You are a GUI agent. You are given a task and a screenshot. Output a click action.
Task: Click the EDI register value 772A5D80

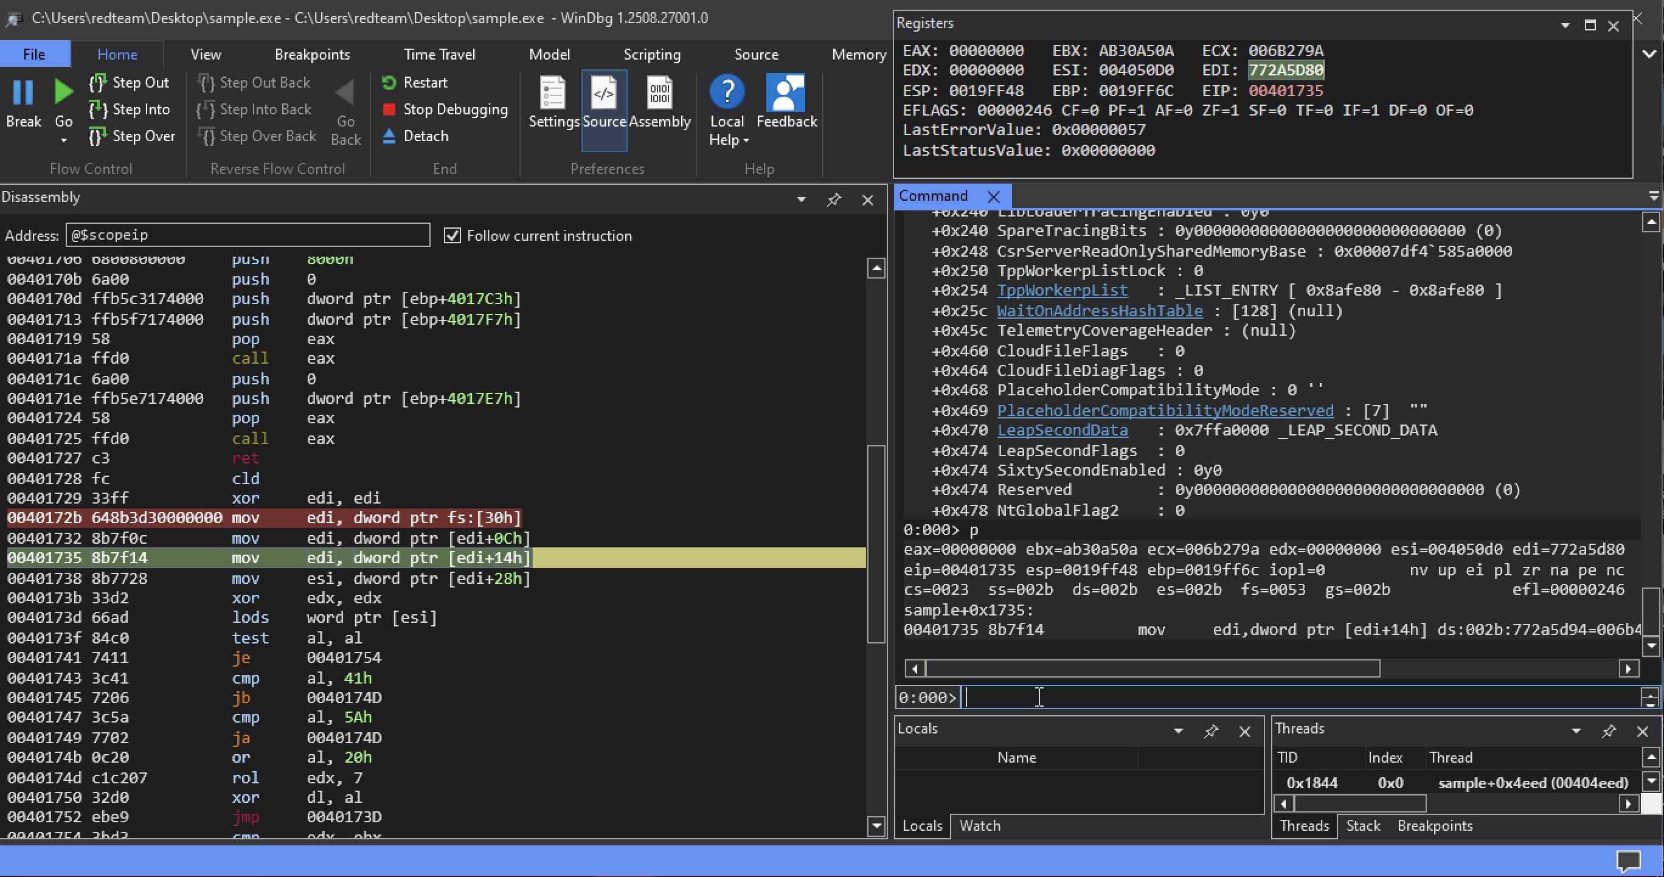point(1286,71)
